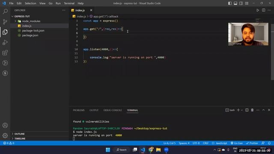The height and width of the screenshot is (154, 274).
Task: Split the editor to the right
Action: 264,10
